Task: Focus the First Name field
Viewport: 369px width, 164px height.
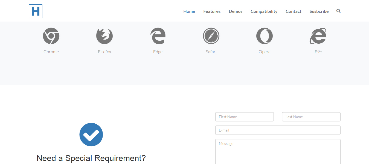Action: click(x=245, y=117)
